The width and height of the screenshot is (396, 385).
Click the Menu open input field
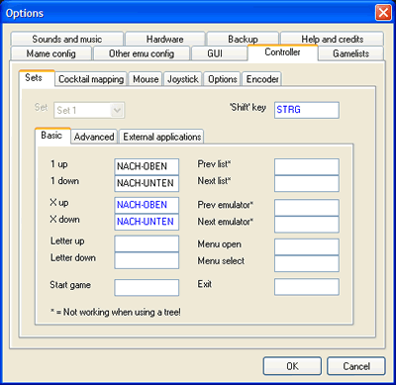tap(307, 246)
